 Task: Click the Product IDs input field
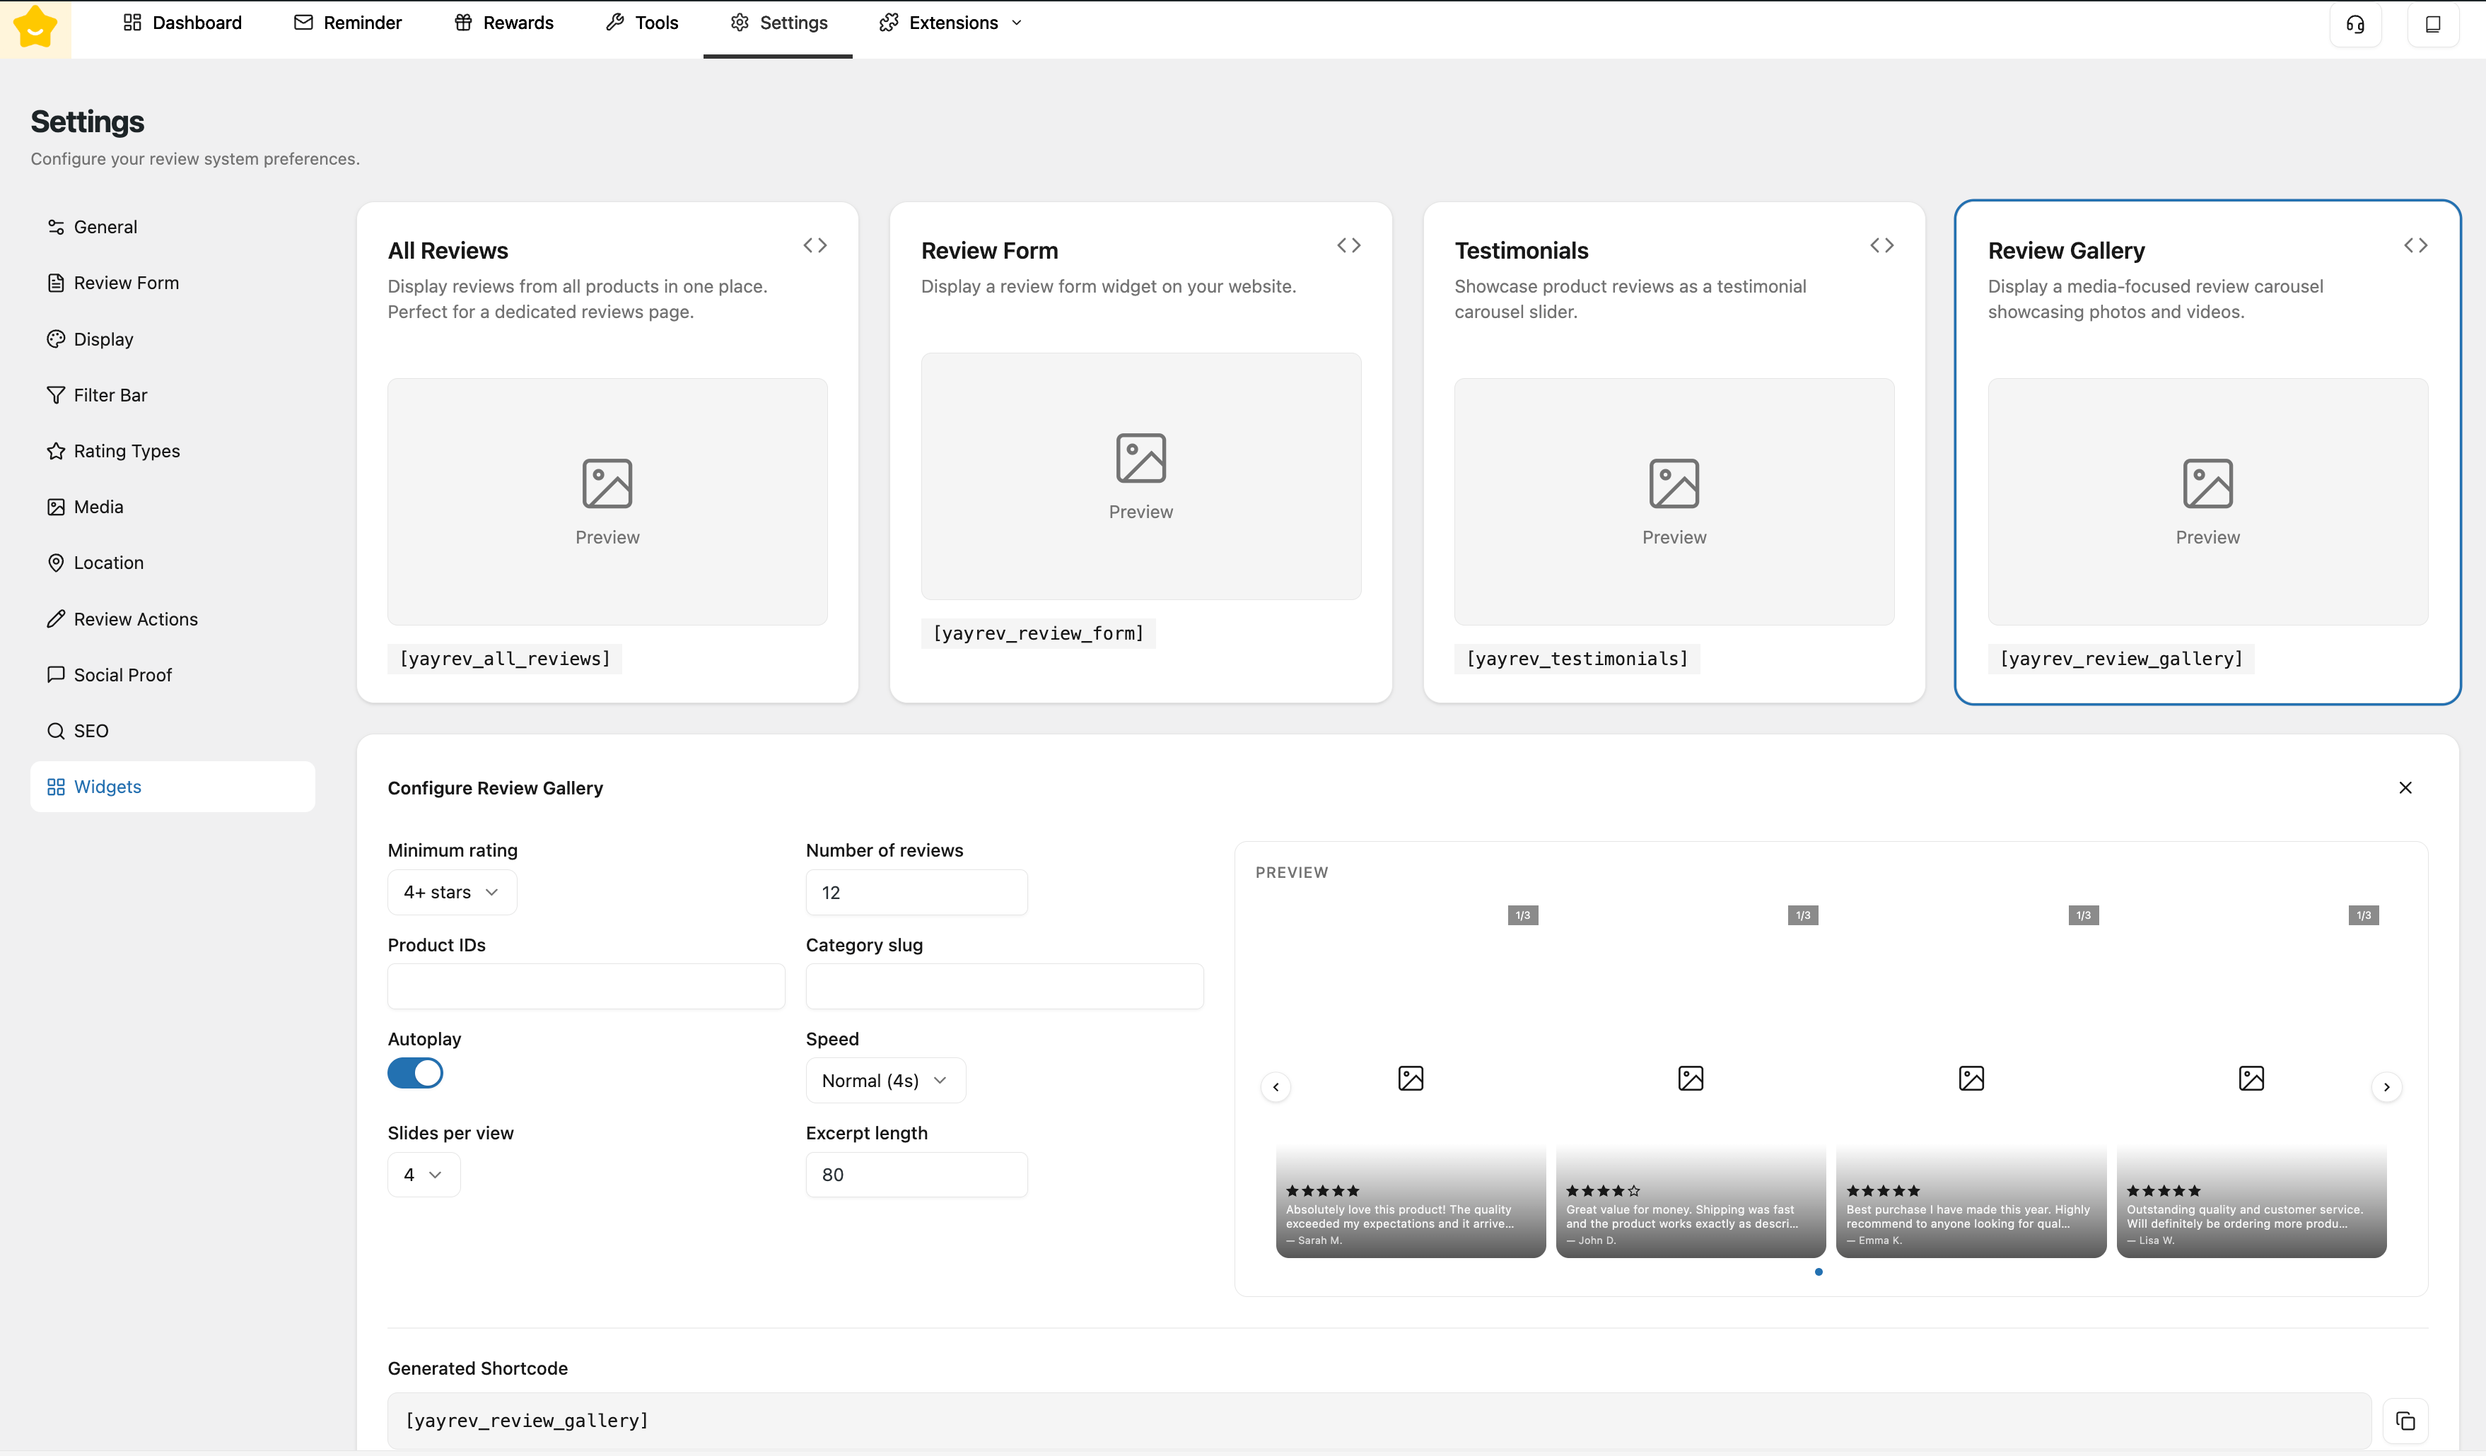click(586, 987)
